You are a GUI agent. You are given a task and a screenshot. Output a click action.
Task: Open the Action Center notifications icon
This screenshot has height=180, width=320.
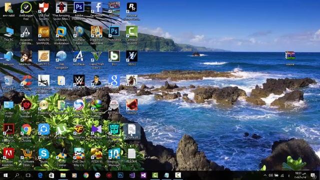pos(313,175)
